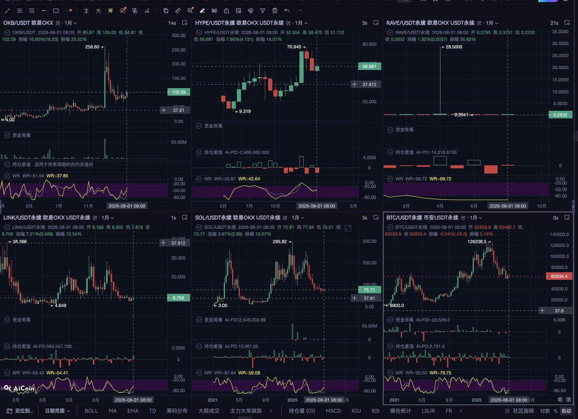Open the OKB/USDT 1月 timeframe dropdown
The image size is (578, 419).
click(x=70, y=23)
